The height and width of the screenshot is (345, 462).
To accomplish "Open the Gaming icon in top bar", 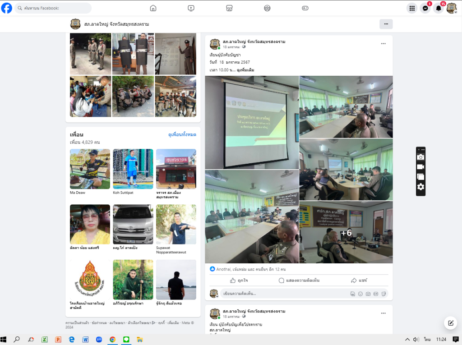I will point(305,8).
